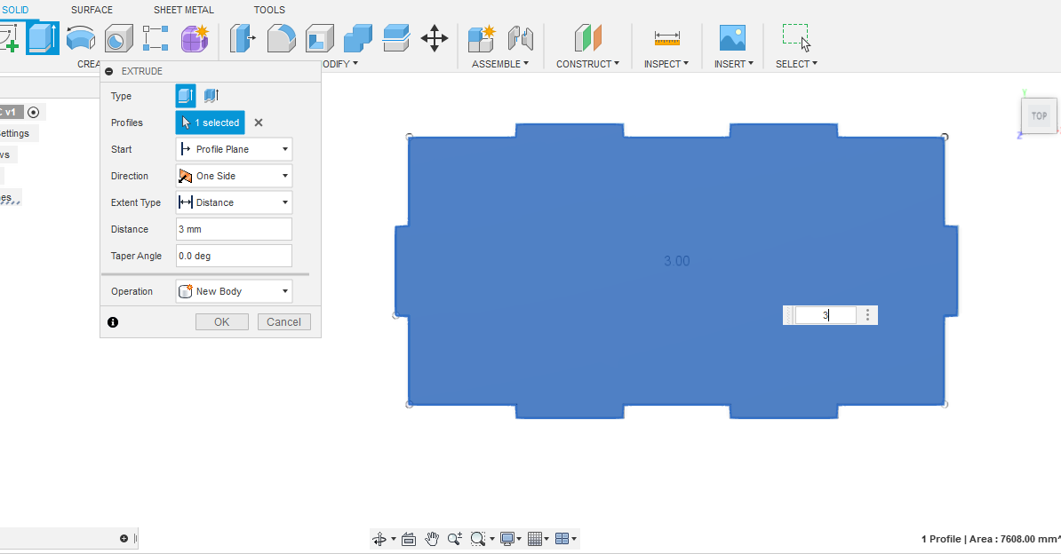
Task: Expand the Operation dropdown showing New Body
Action: coord(234,291)
